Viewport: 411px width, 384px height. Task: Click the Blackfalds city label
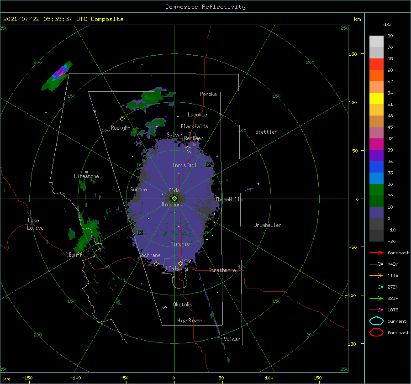(194, 126)
